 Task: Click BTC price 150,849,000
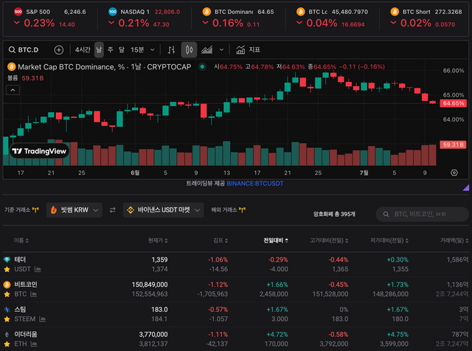click(x=150, y=285)
